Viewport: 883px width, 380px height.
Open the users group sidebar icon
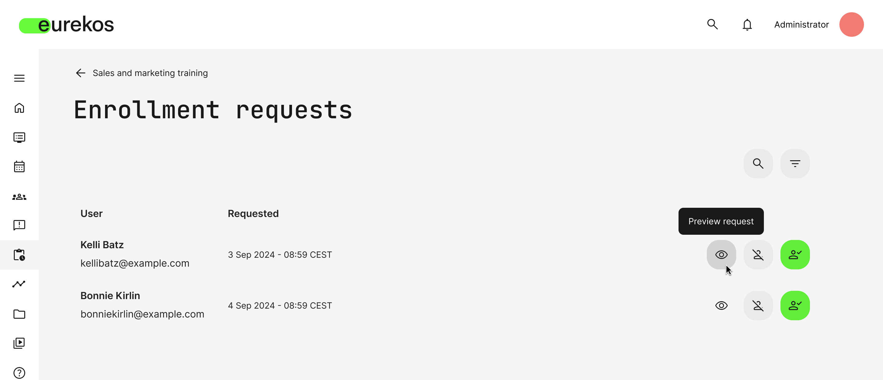pos(19,197)
